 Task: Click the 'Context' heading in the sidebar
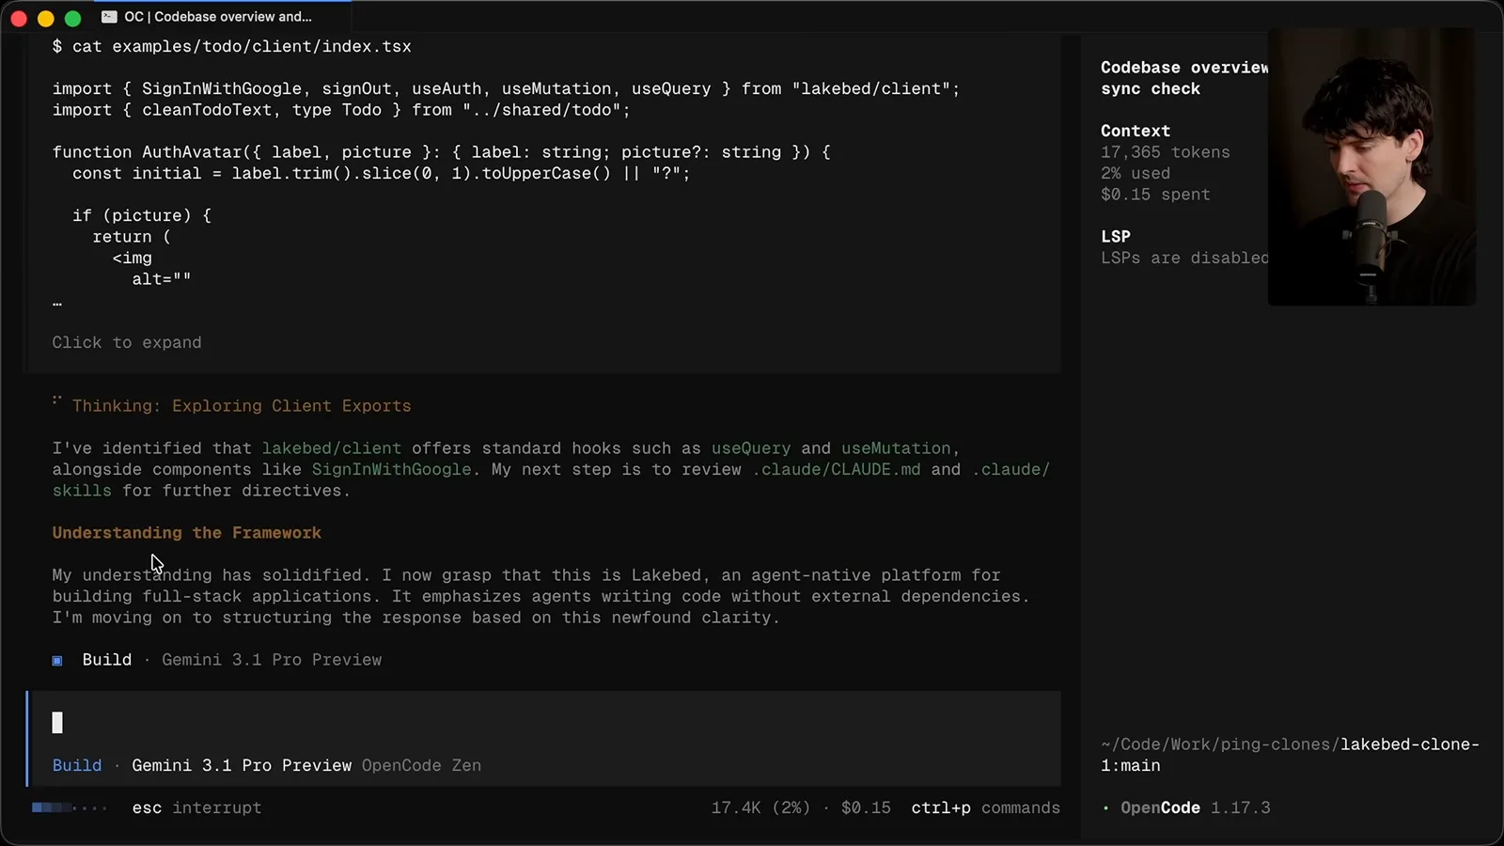(1136, 131)
